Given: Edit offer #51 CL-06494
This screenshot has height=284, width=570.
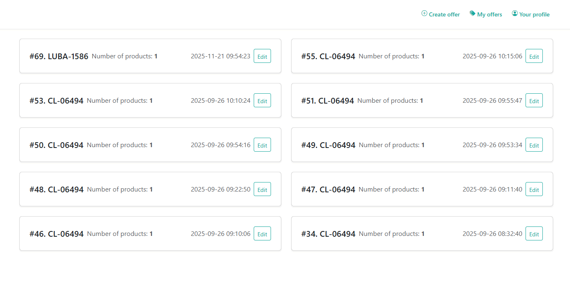Looking at the screenshot, I should [x=534, y=100].
